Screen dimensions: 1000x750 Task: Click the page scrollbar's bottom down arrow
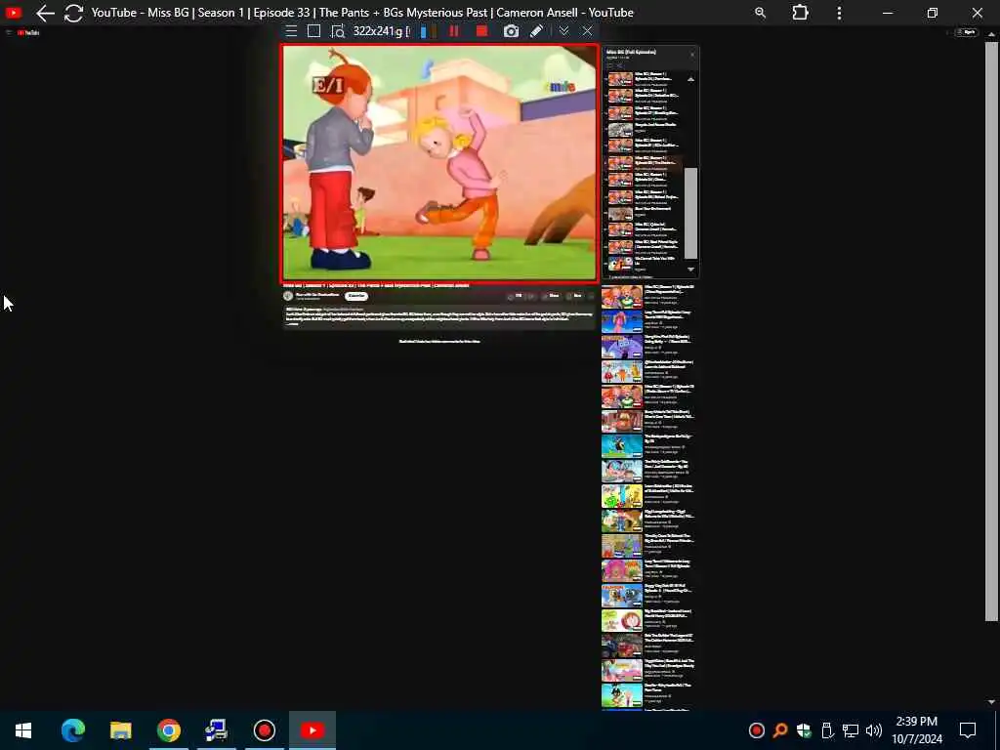[x=991, y=702]
